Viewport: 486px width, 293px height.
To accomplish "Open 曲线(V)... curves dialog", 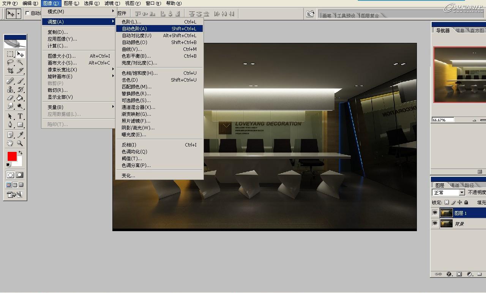I will (x=159, y=49).
